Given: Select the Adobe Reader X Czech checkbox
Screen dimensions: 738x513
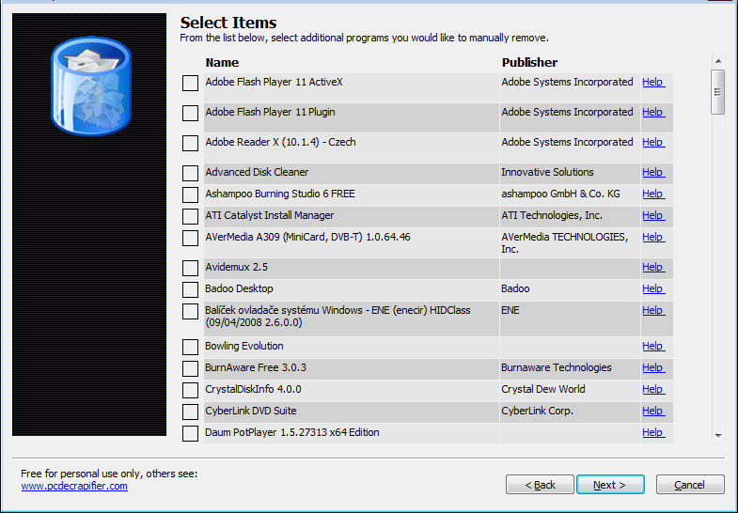Looking at the screenshot, I should (x=190, y=144).
